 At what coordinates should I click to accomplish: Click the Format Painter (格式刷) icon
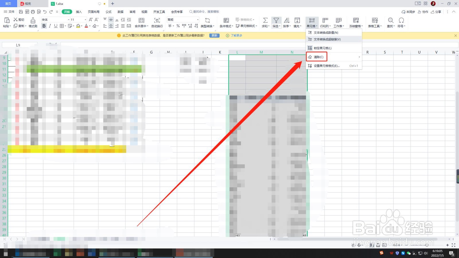click(33, 20)
